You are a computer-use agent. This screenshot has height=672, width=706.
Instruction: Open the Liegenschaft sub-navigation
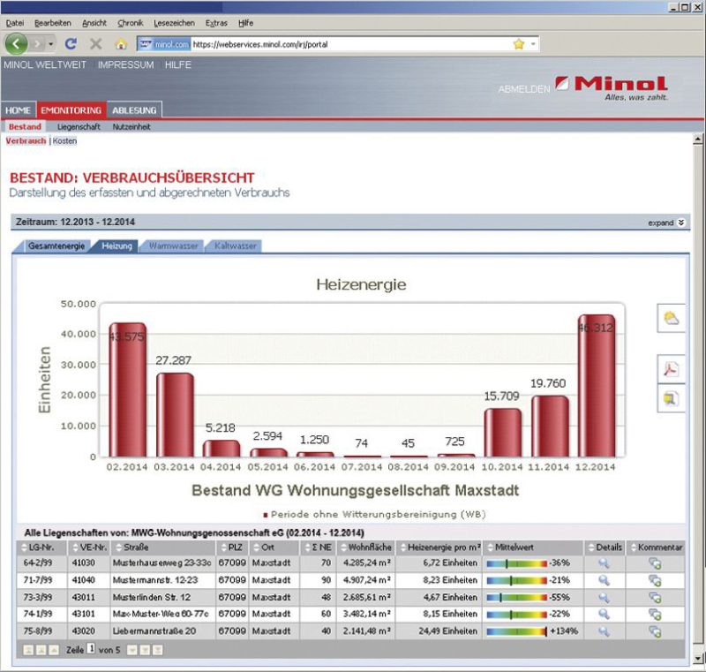click(x=79, y=127)
